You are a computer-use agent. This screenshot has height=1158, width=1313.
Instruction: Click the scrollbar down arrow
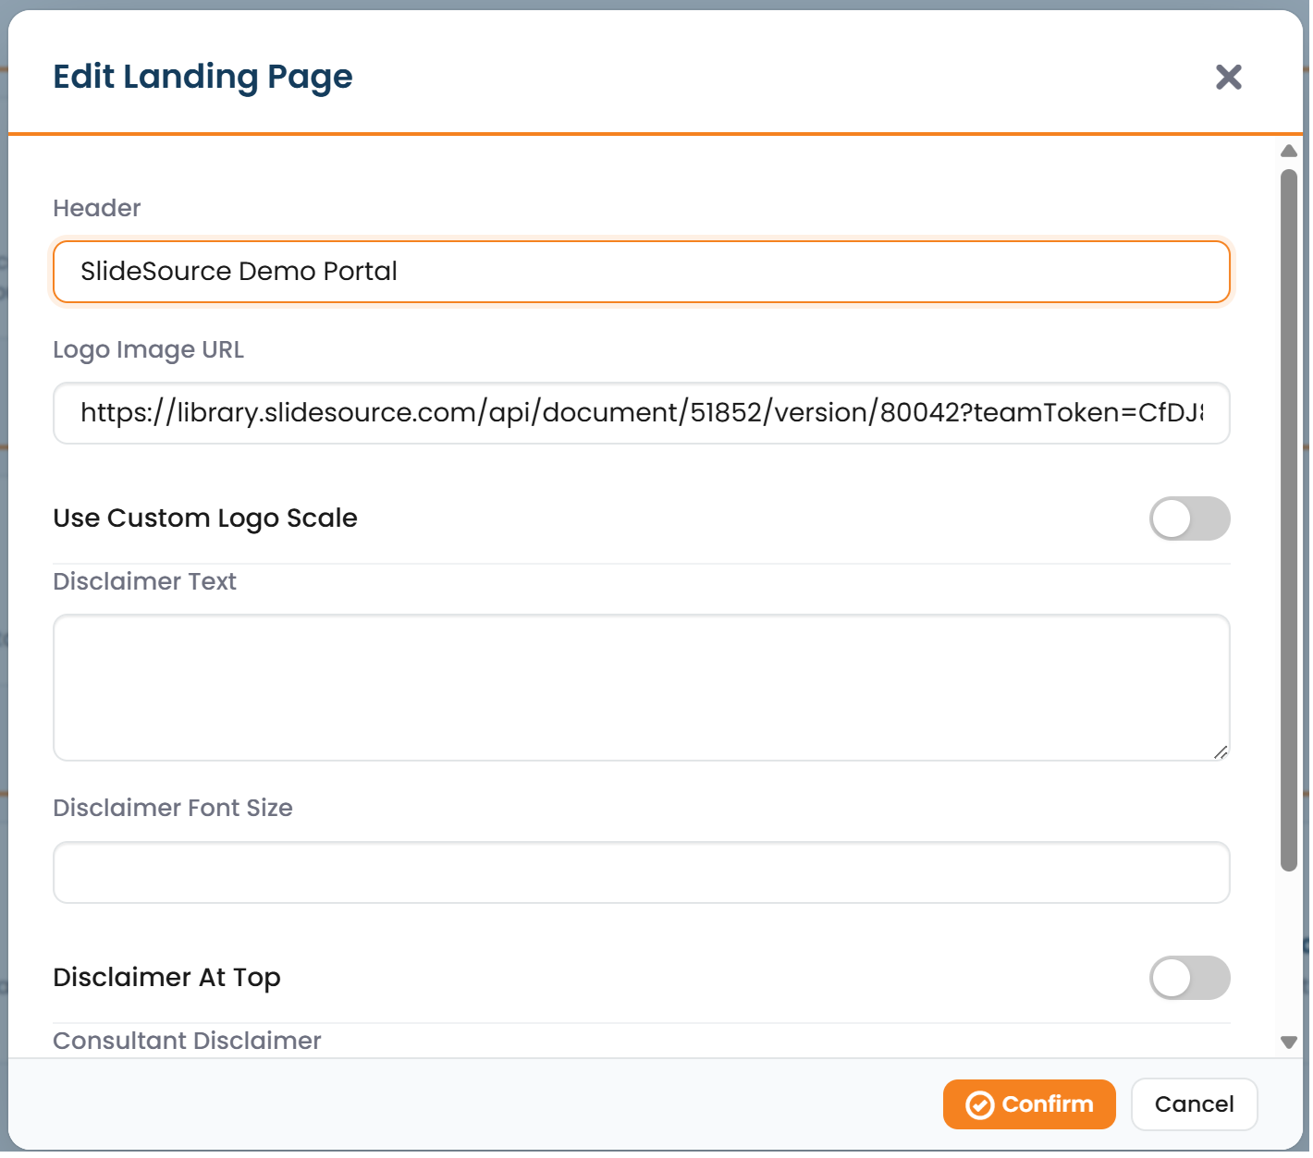(1289, 1042)
